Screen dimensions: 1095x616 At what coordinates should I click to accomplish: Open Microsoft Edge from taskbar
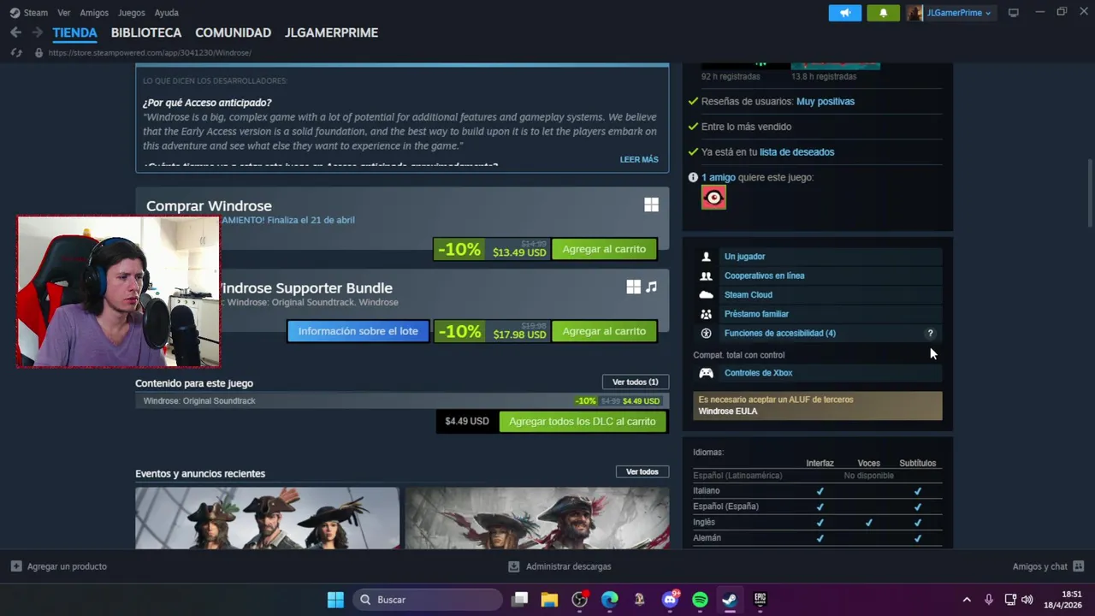[x=609, y=600]
